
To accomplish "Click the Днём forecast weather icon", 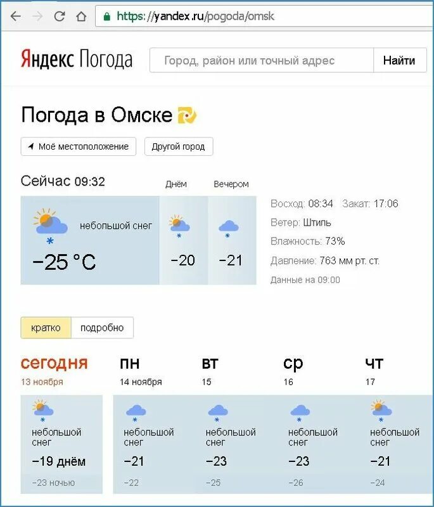I will click(x=179, y=226).
